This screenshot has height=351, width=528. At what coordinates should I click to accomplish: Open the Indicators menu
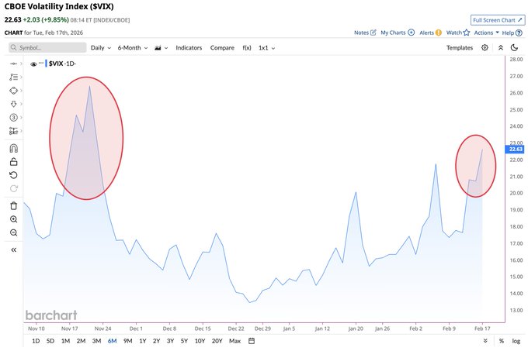pos(189,48)
